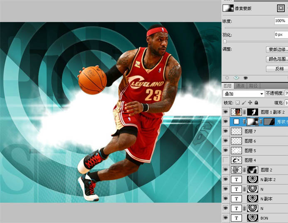Hide the BON text layer
The height and width of the screenshot is (223, 288).
pyautogui.click(x=225, y=218)
